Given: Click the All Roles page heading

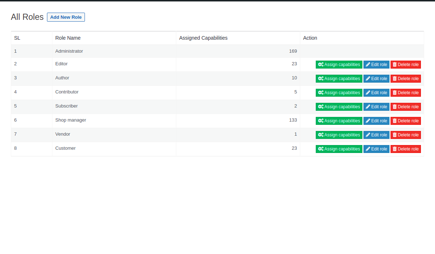Looking at the screenshot, I should click(27, 17).
